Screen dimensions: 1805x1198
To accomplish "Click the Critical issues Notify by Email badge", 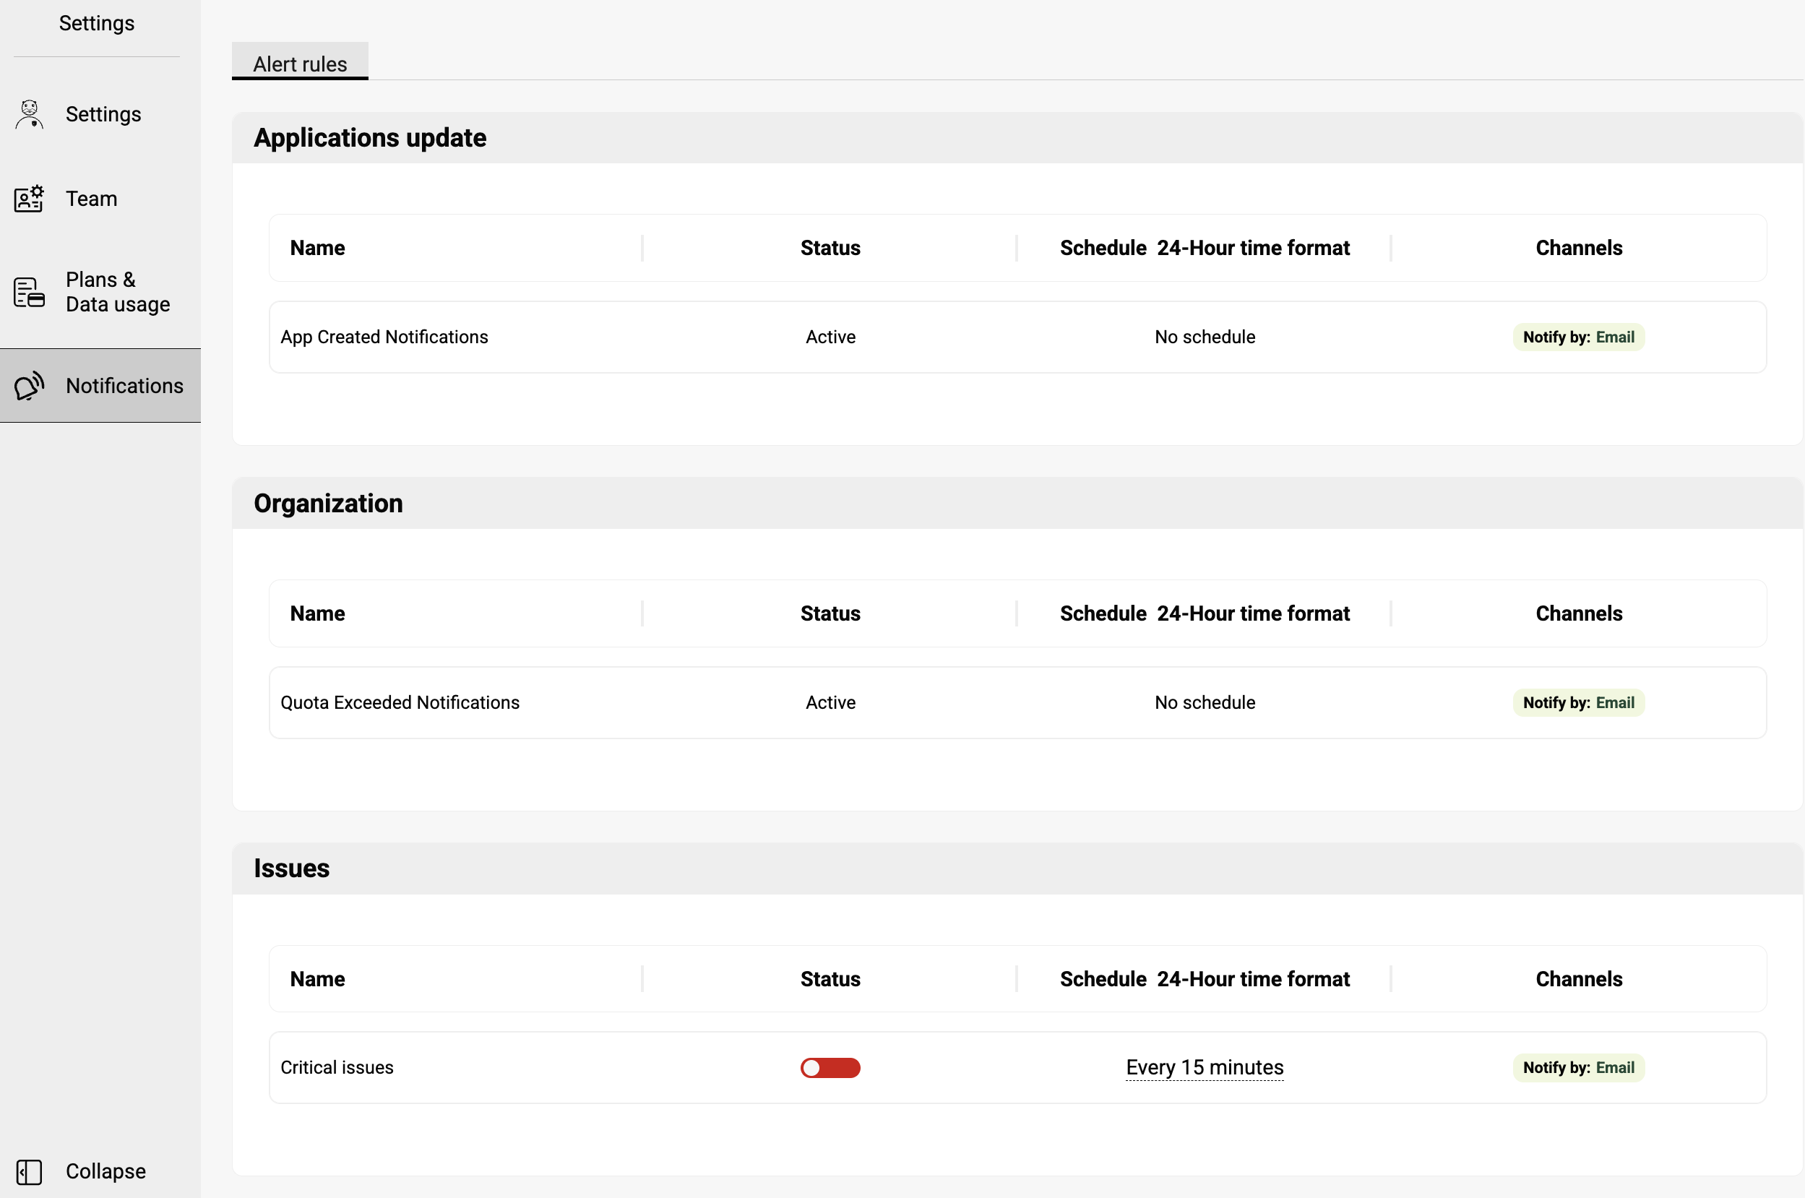I will (1578, 1067).
